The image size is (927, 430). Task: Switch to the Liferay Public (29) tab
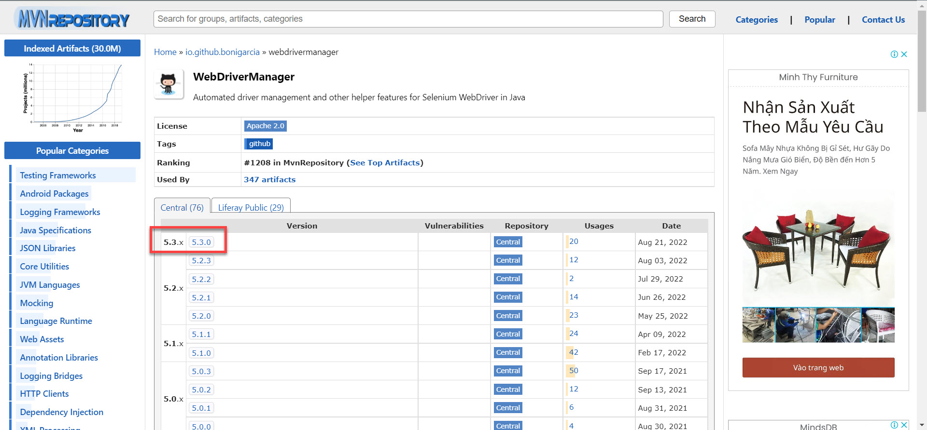251,207
